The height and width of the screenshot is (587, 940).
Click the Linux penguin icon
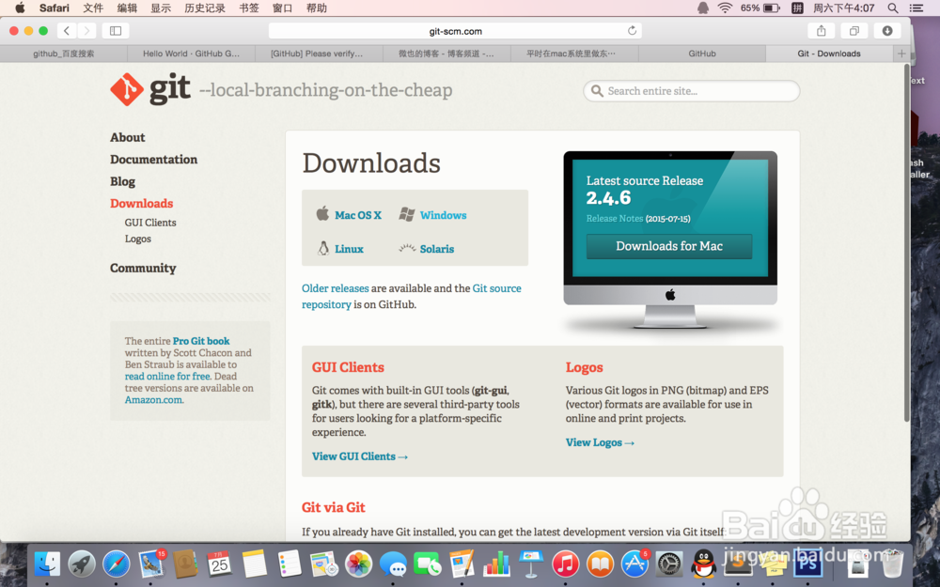coord(323,248)
